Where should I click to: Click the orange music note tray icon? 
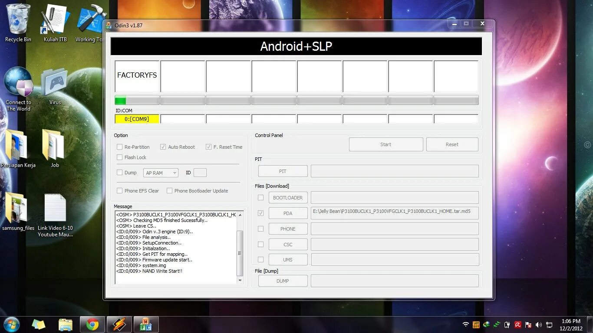click(476, 324)
